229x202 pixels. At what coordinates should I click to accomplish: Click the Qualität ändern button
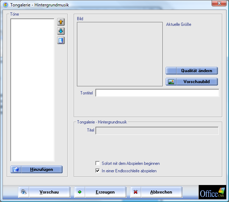pos(192,71)
